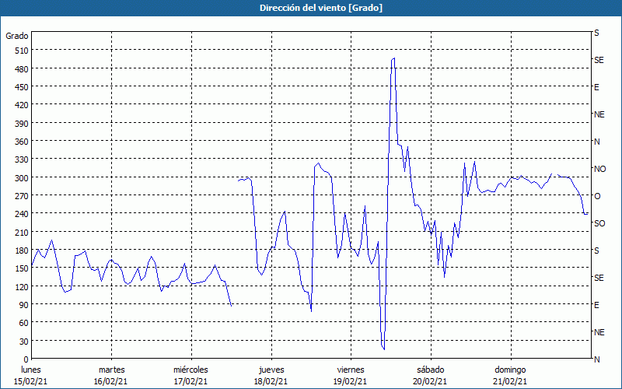Select the date 16/02/21
Viewport: 622px width, 389px height.
coord(110,381)
